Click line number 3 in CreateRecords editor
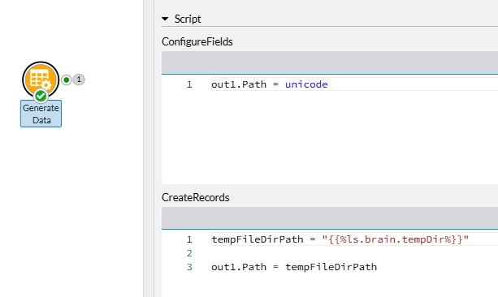The width and height of the screenshot is (498, 297). (189, 267)
